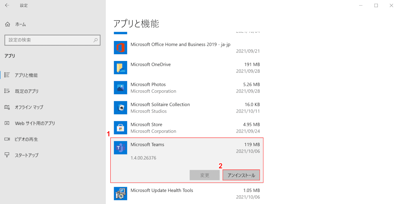The height and width of the screenshot is (204, 398).
Task: Click the search magnifier icon
Action: coord(95,40)
